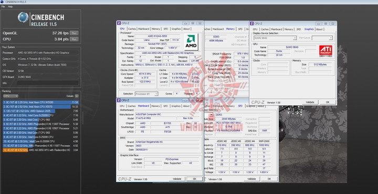Select the Caches tab in Mainboard window
Screen dimensions: 378x194
(132, 106)
